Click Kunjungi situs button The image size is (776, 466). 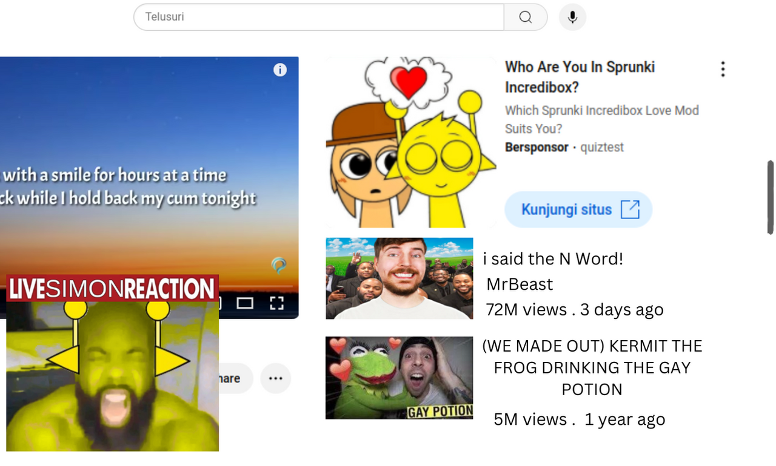(578, 209)
